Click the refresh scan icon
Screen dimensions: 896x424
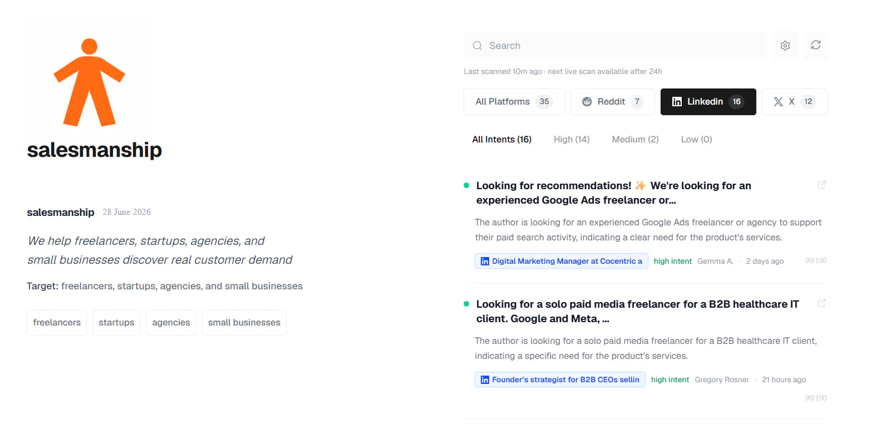pos(815,45)
